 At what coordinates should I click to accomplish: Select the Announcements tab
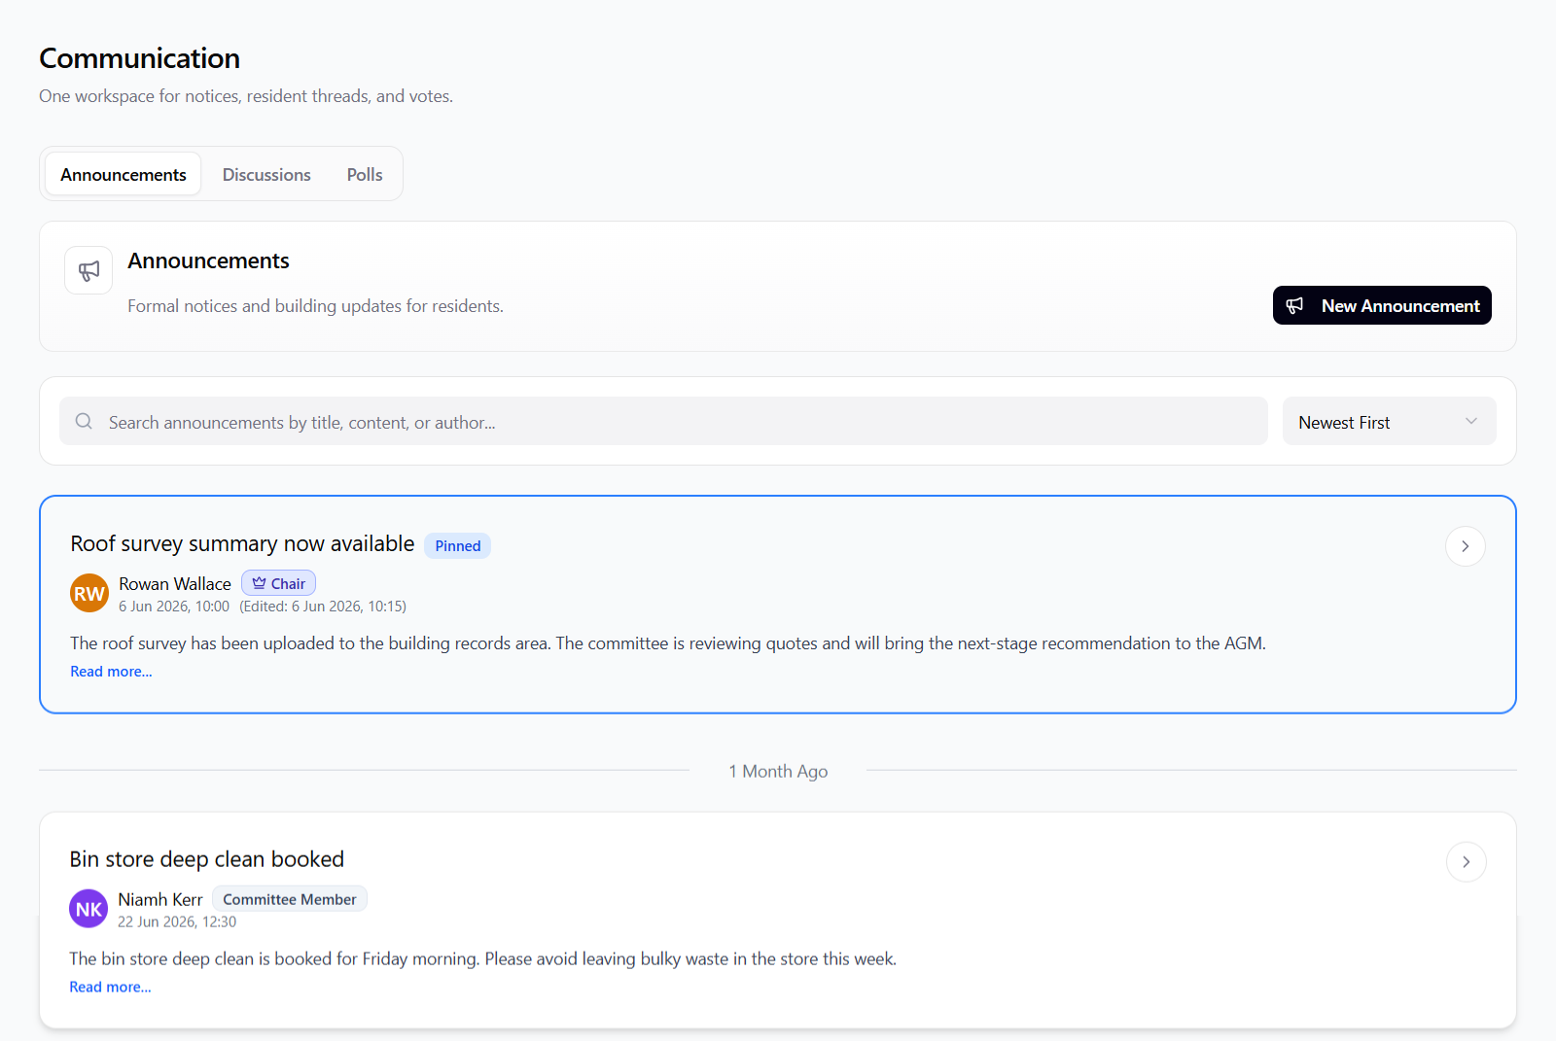tap(124, 174)
